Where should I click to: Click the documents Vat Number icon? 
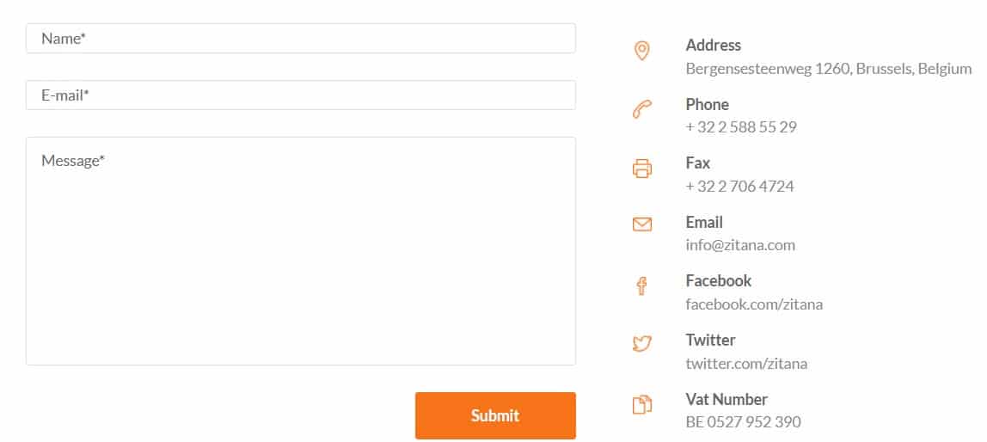641,404
